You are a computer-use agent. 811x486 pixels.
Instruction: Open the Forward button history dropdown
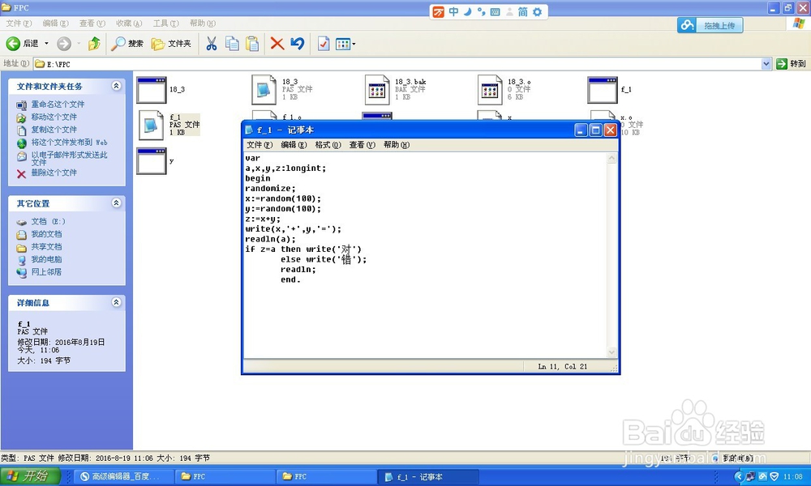tap(79, 44)
